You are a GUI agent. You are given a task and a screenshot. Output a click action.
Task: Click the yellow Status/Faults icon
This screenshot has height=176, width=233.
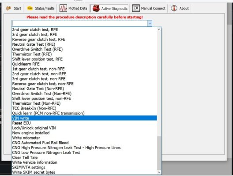30,8
